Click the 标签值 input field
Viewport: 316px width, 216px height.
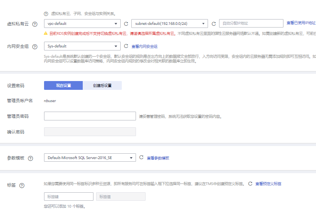pyautogui.click(x=121, y=197)
